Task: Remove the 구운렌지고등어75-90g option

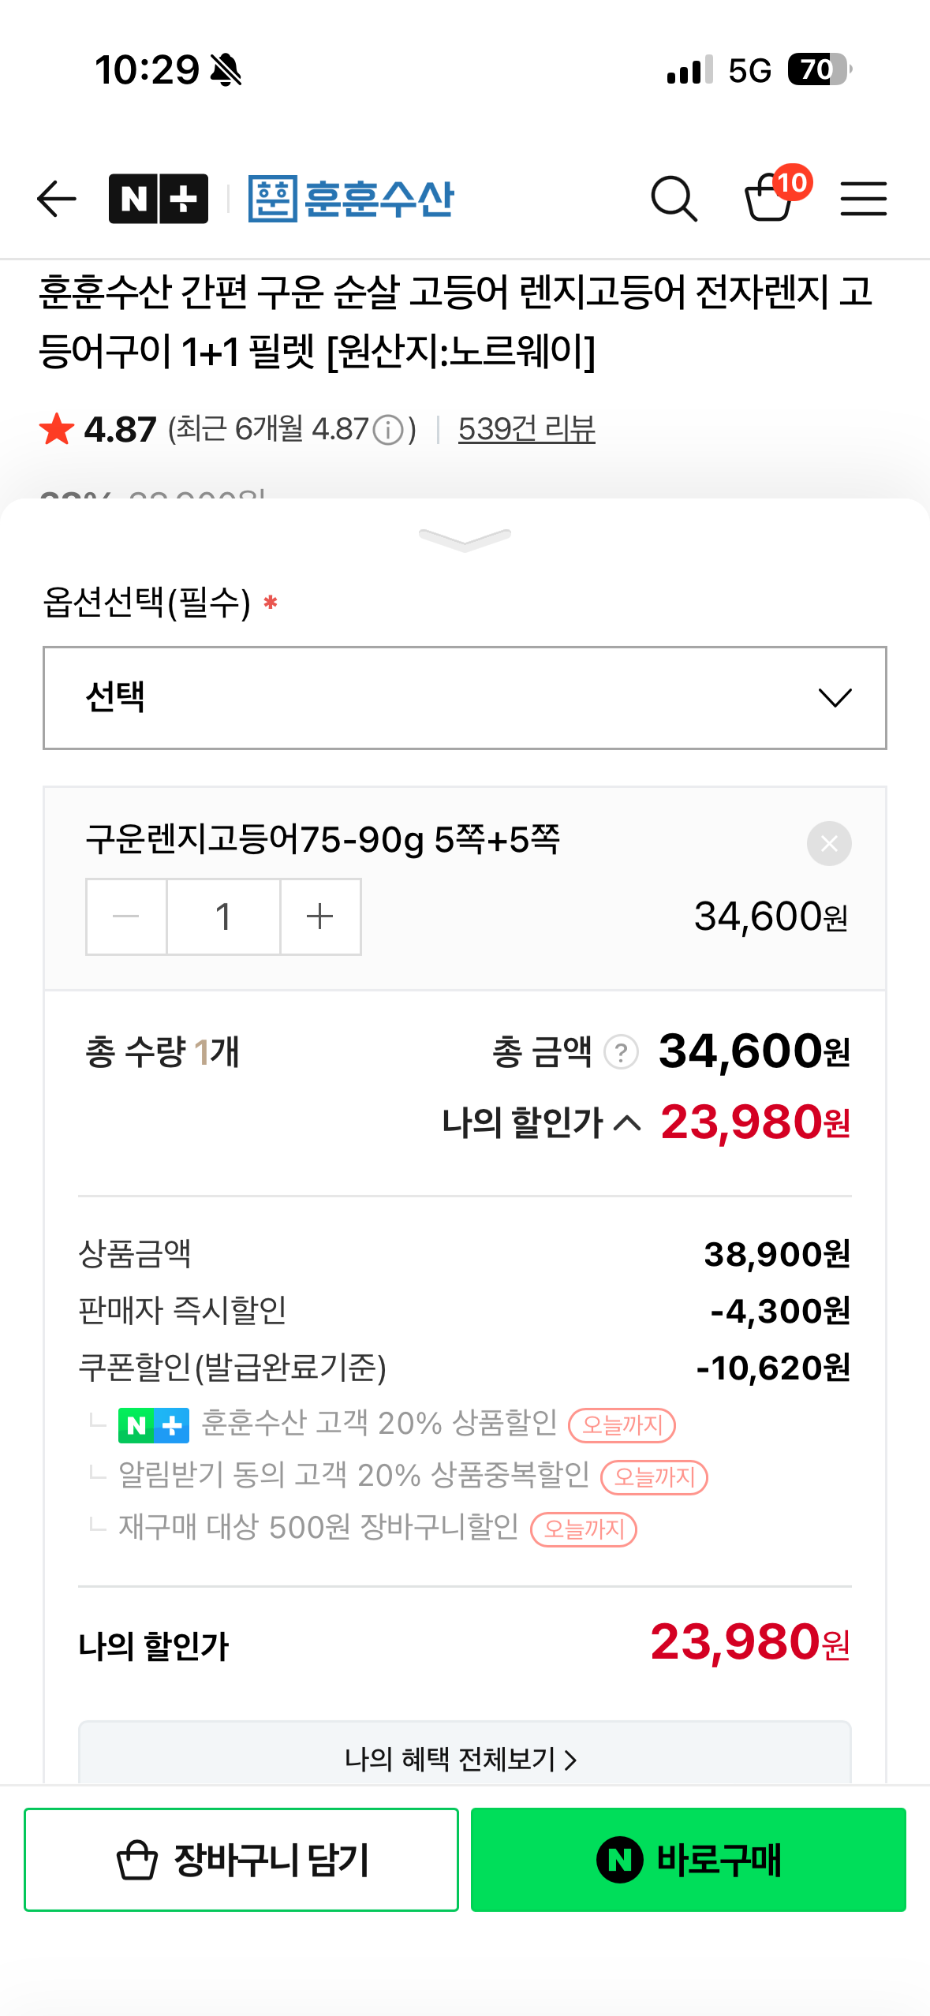Action: pos(828,843)
